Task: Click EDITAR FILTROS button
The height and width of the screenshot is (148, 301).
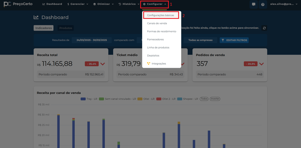Action: point(234,40)
